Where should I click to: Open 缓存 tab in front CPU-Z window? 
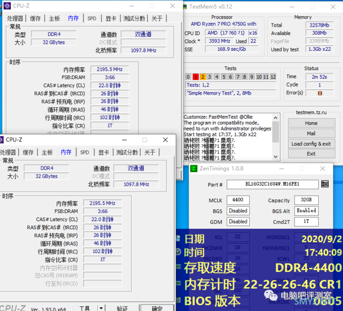coord(28,152)
